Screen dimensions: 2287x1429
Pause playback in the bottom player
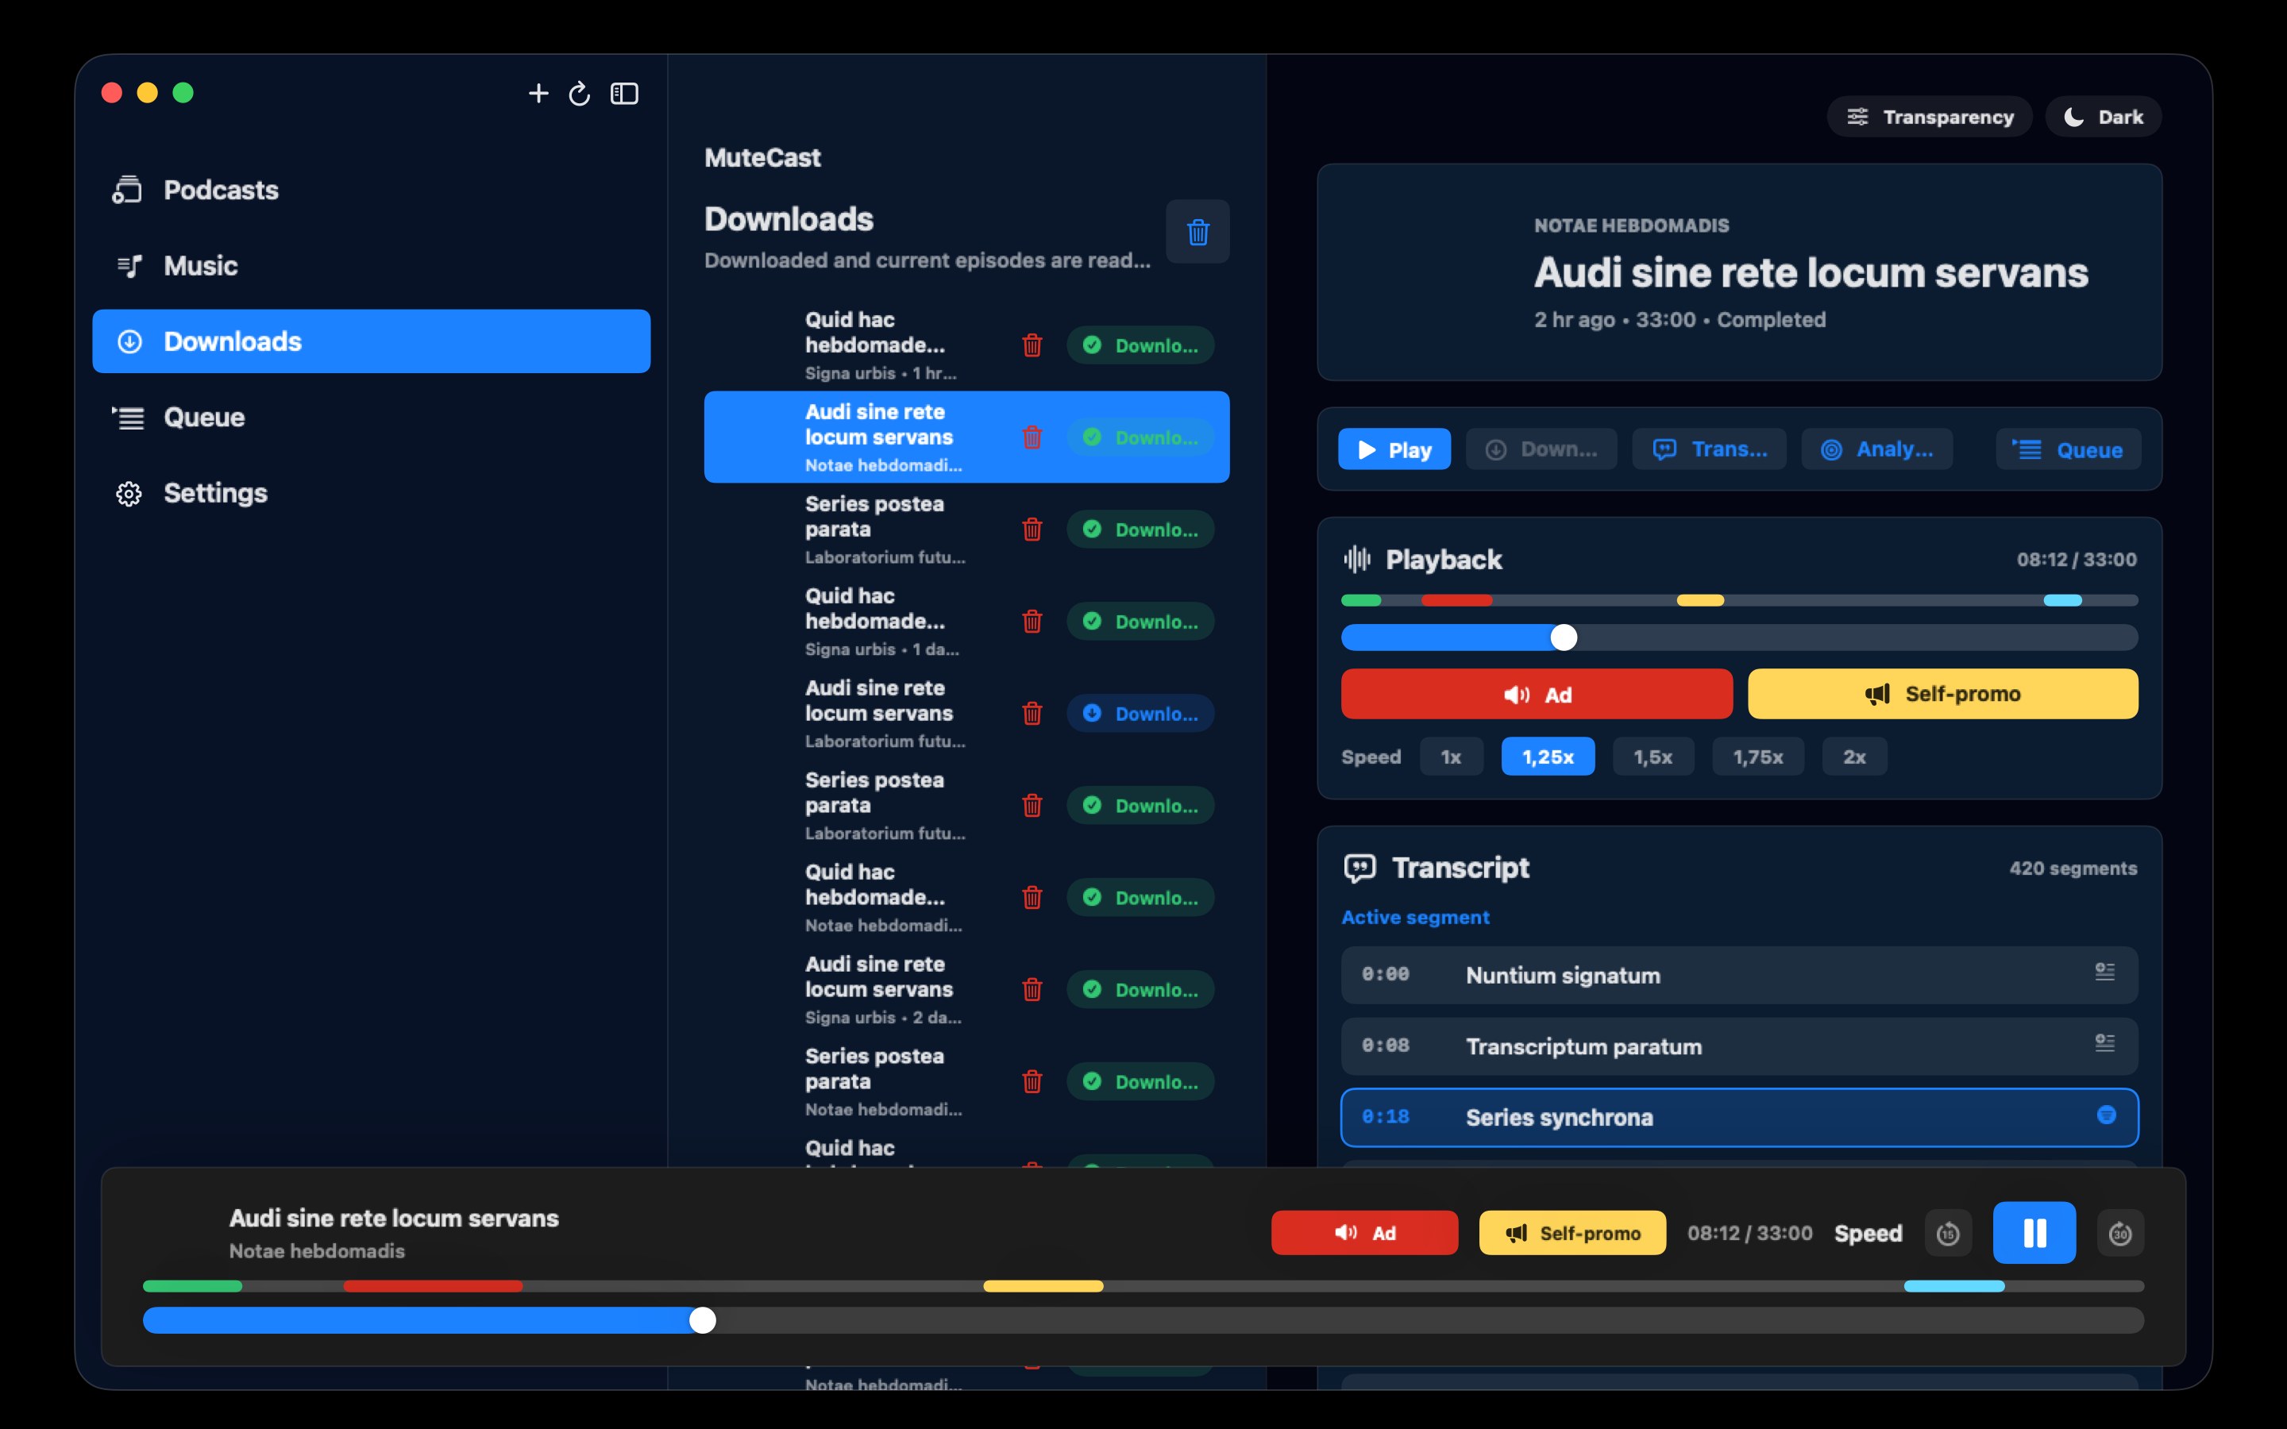point(2034,1232)
